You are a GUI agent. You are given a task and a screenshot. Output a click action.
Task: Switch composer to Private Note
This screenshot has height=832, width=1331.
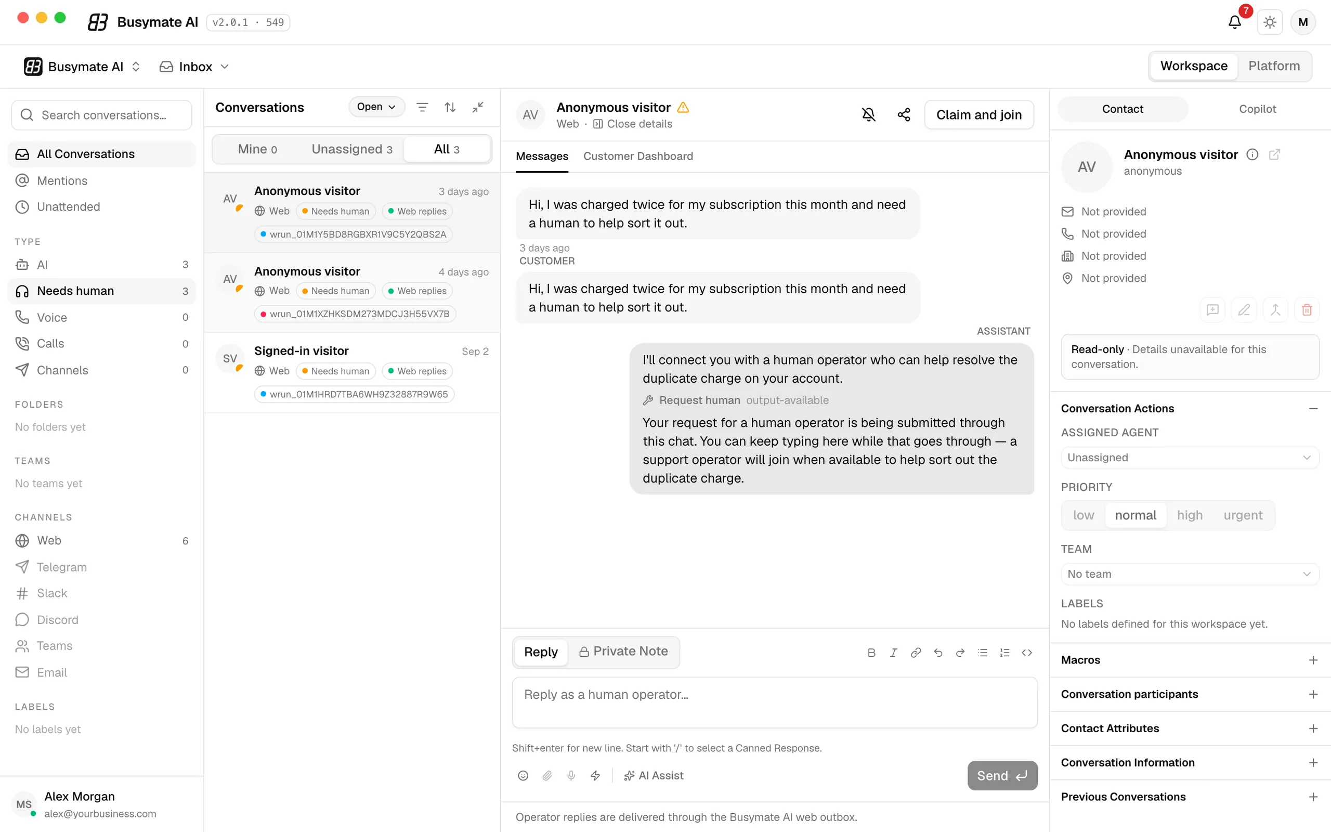click(x=623, y=652)
